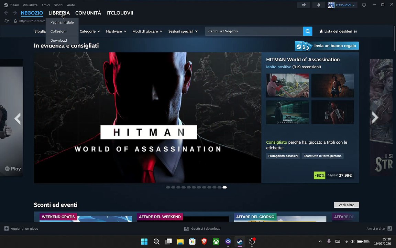Reload the store page
396x248 pixels.
[7, 21]
